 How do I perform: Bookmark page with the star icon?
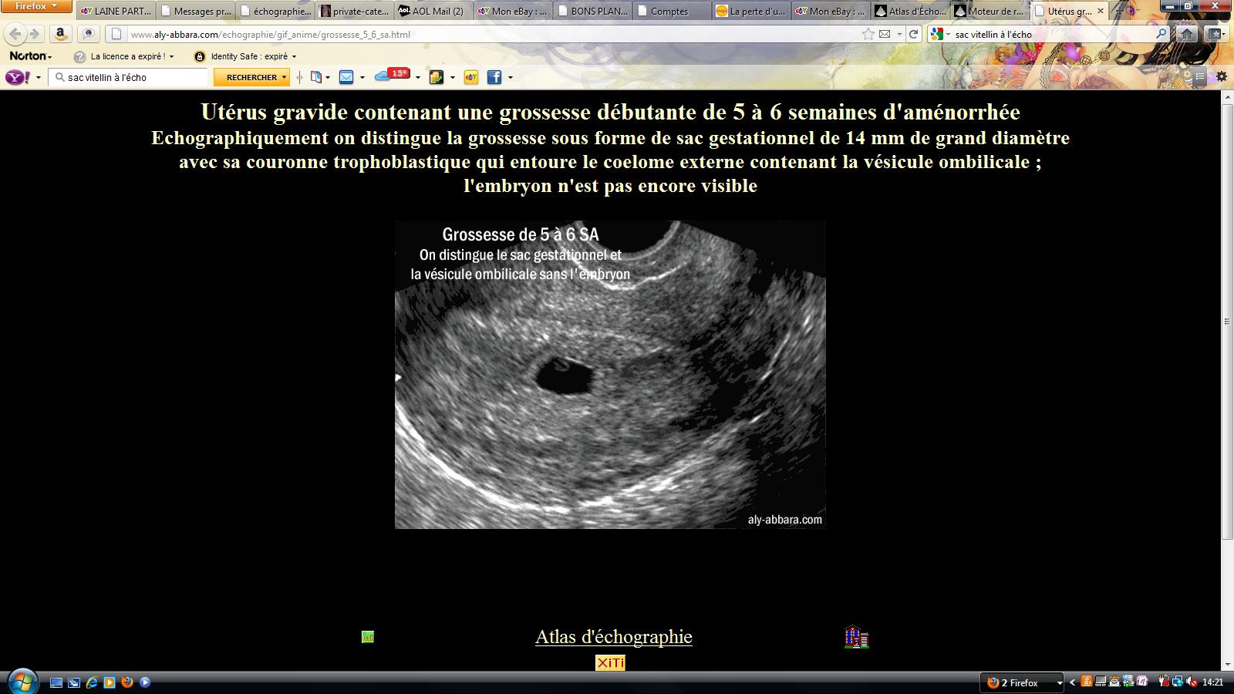click(868, 34)
